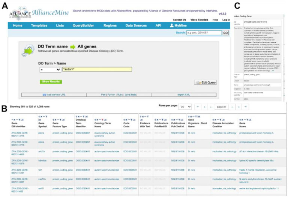Open the Contact Us link

(x=180, y=19)
